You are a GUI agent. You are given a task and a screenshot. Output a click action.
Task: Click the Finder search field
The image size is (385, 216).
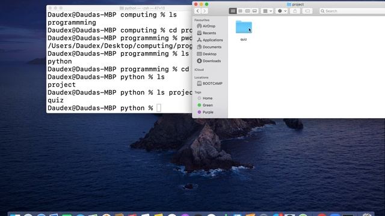point(353,11)
